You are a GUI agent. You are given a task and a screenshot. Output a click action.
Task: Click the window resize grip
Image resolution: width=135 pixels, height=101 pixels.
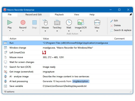(130, 92)
